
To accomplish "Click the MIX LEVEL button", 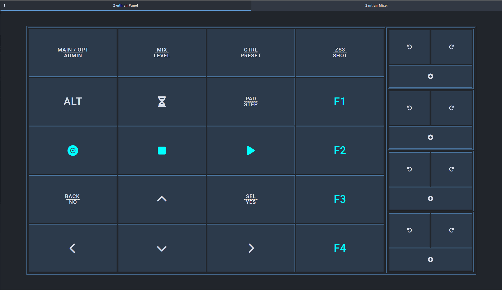I will (x=162, y=53).
